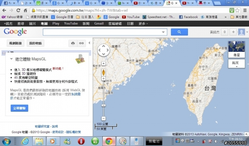This screenshot has height=146, width=249.
Task: Pan the map up with arrow
Action: [103, 46]
